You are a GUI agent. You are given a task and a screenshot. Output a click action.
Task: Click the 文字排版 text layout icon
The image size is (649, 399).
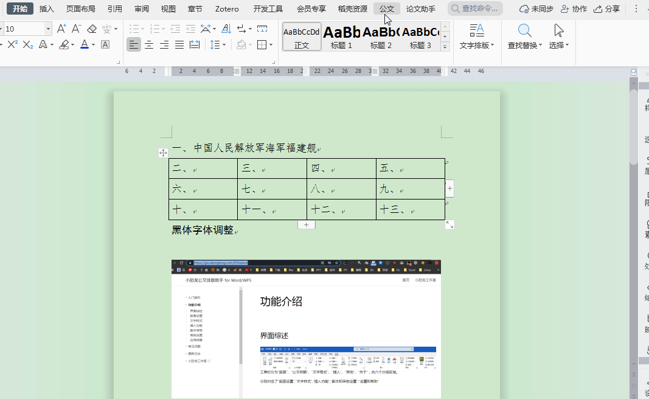[477, 30]
